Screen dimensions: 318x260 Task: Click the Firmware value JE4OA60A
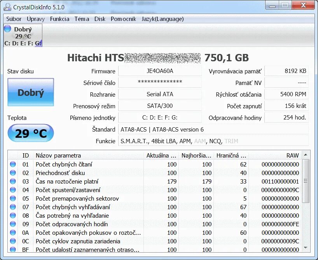(160, 71)
